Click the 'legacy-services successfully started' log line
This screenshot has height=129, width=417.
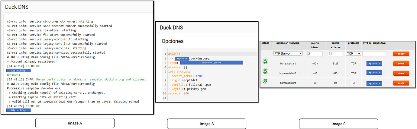point(56,53)
